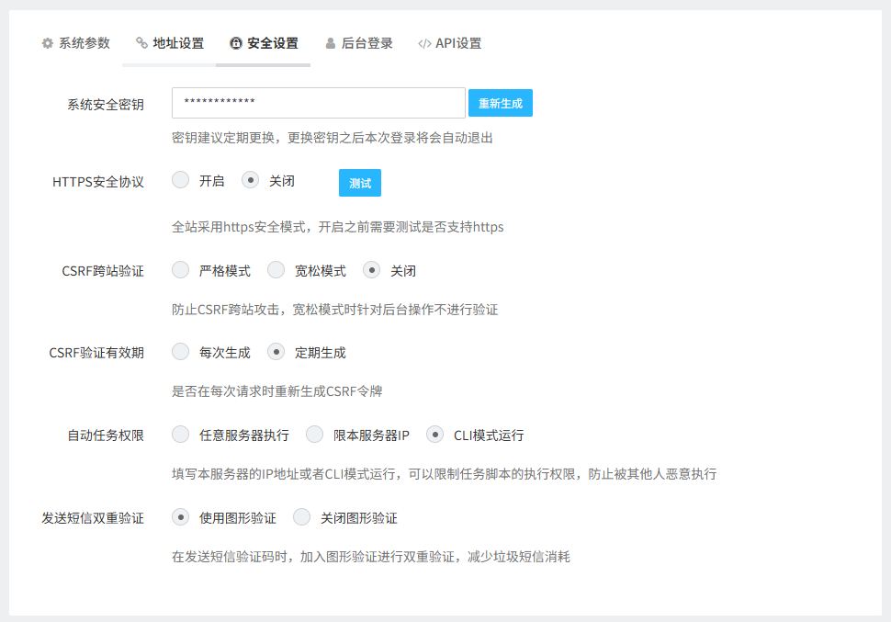
Task: Open the 系统参数 tab
Action: [x=76, y=42]
